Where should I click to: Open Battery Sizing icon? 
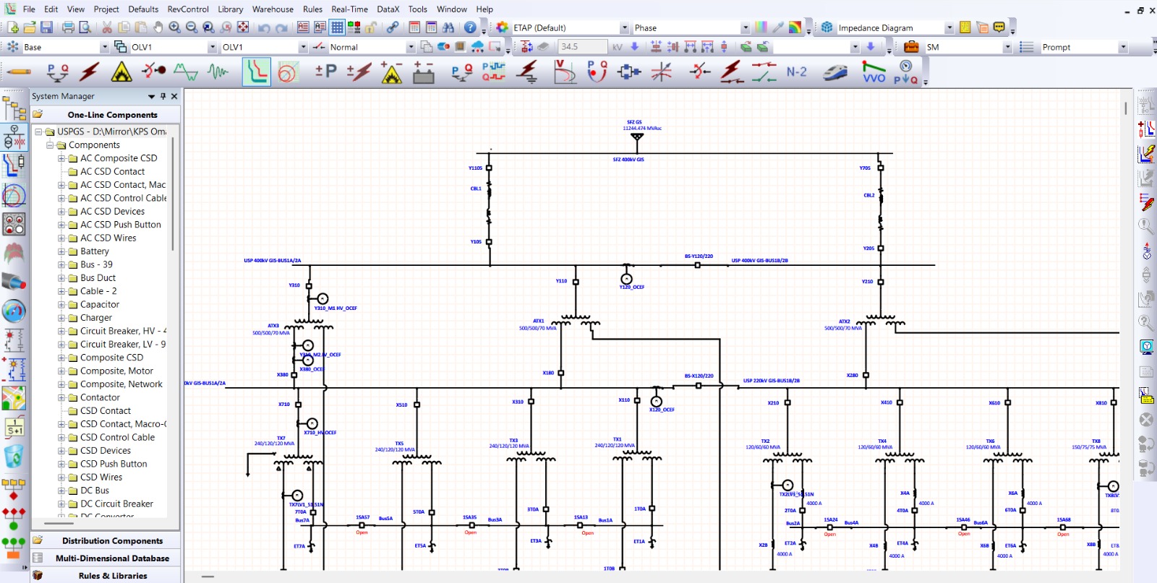tap(424, 72)
